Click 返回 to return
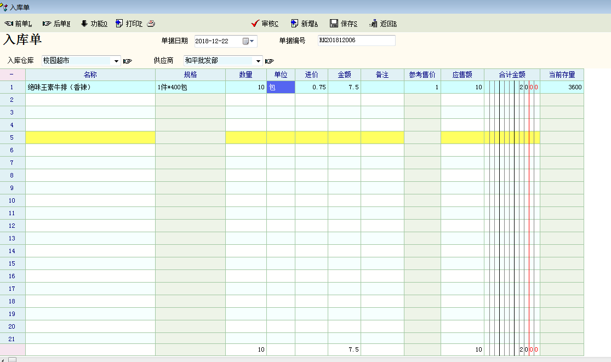The height and width of the screenshot is (362, 611). click(383, 24)
